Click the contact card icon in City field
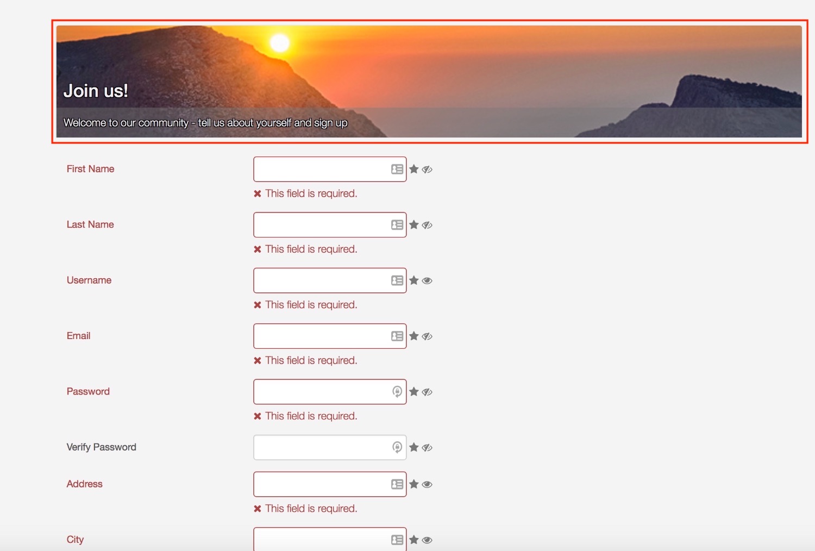 (397, 540)
